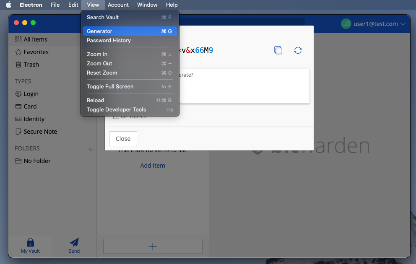
Task: Filter by Identity icon
Action: tap(18, 119)
